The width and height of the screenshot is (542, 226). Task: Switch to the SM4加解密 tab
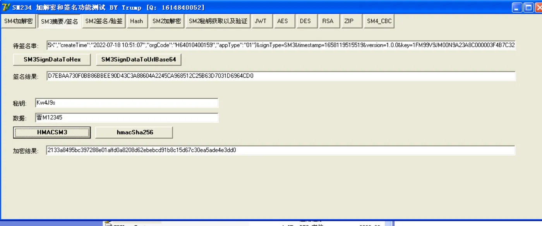tap(19, 21)
